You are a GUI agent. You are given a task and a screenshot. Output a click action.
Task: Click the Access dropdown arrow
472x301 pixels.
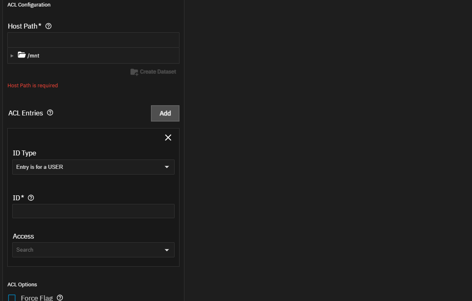(167, 250)
